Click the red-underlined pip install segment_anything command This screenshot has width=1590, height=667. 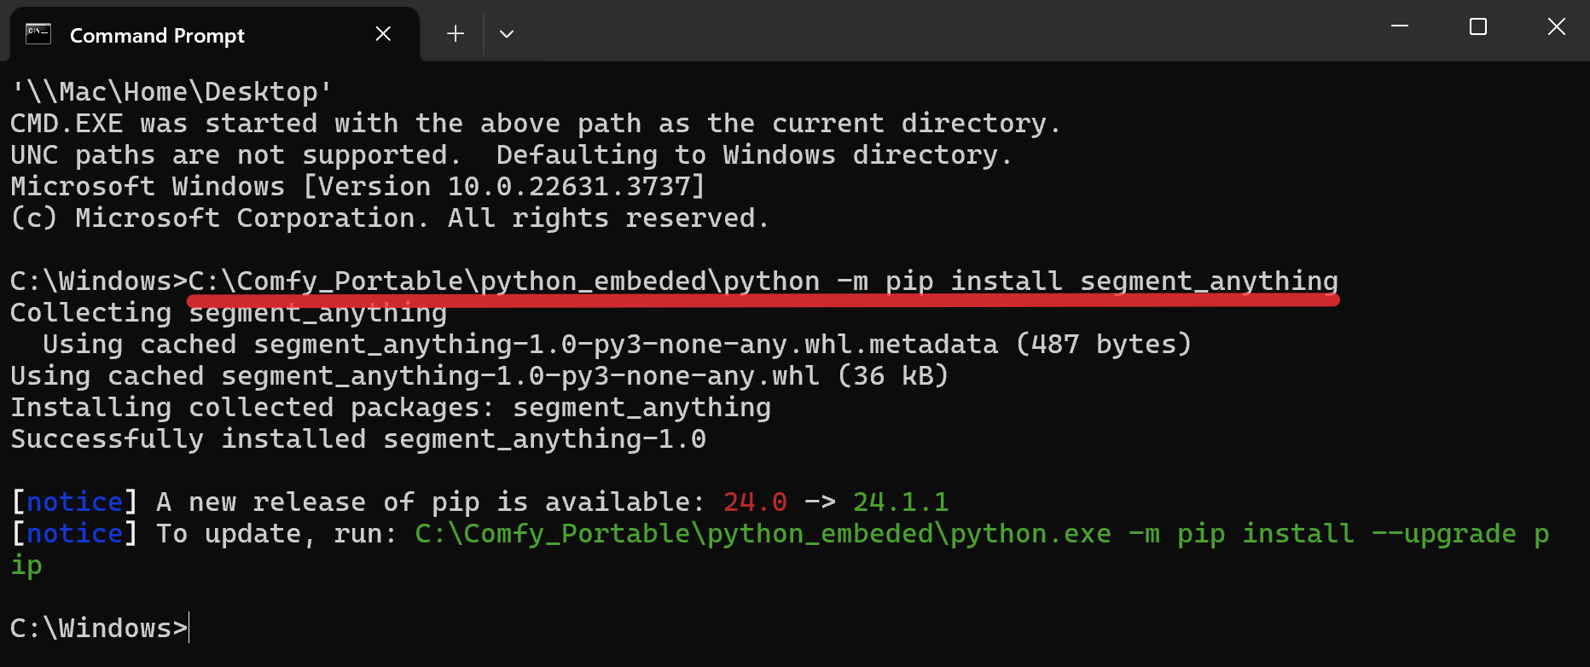coord(763,281)
